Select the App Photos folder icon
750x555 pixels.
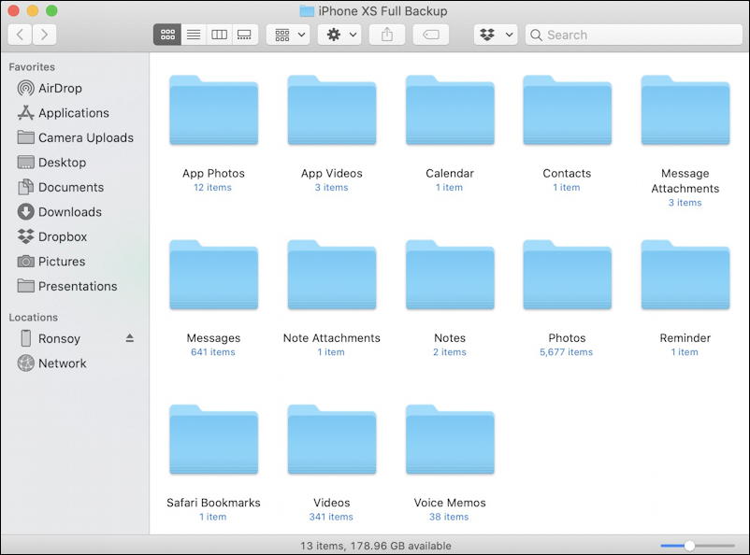tap(214, 110)
